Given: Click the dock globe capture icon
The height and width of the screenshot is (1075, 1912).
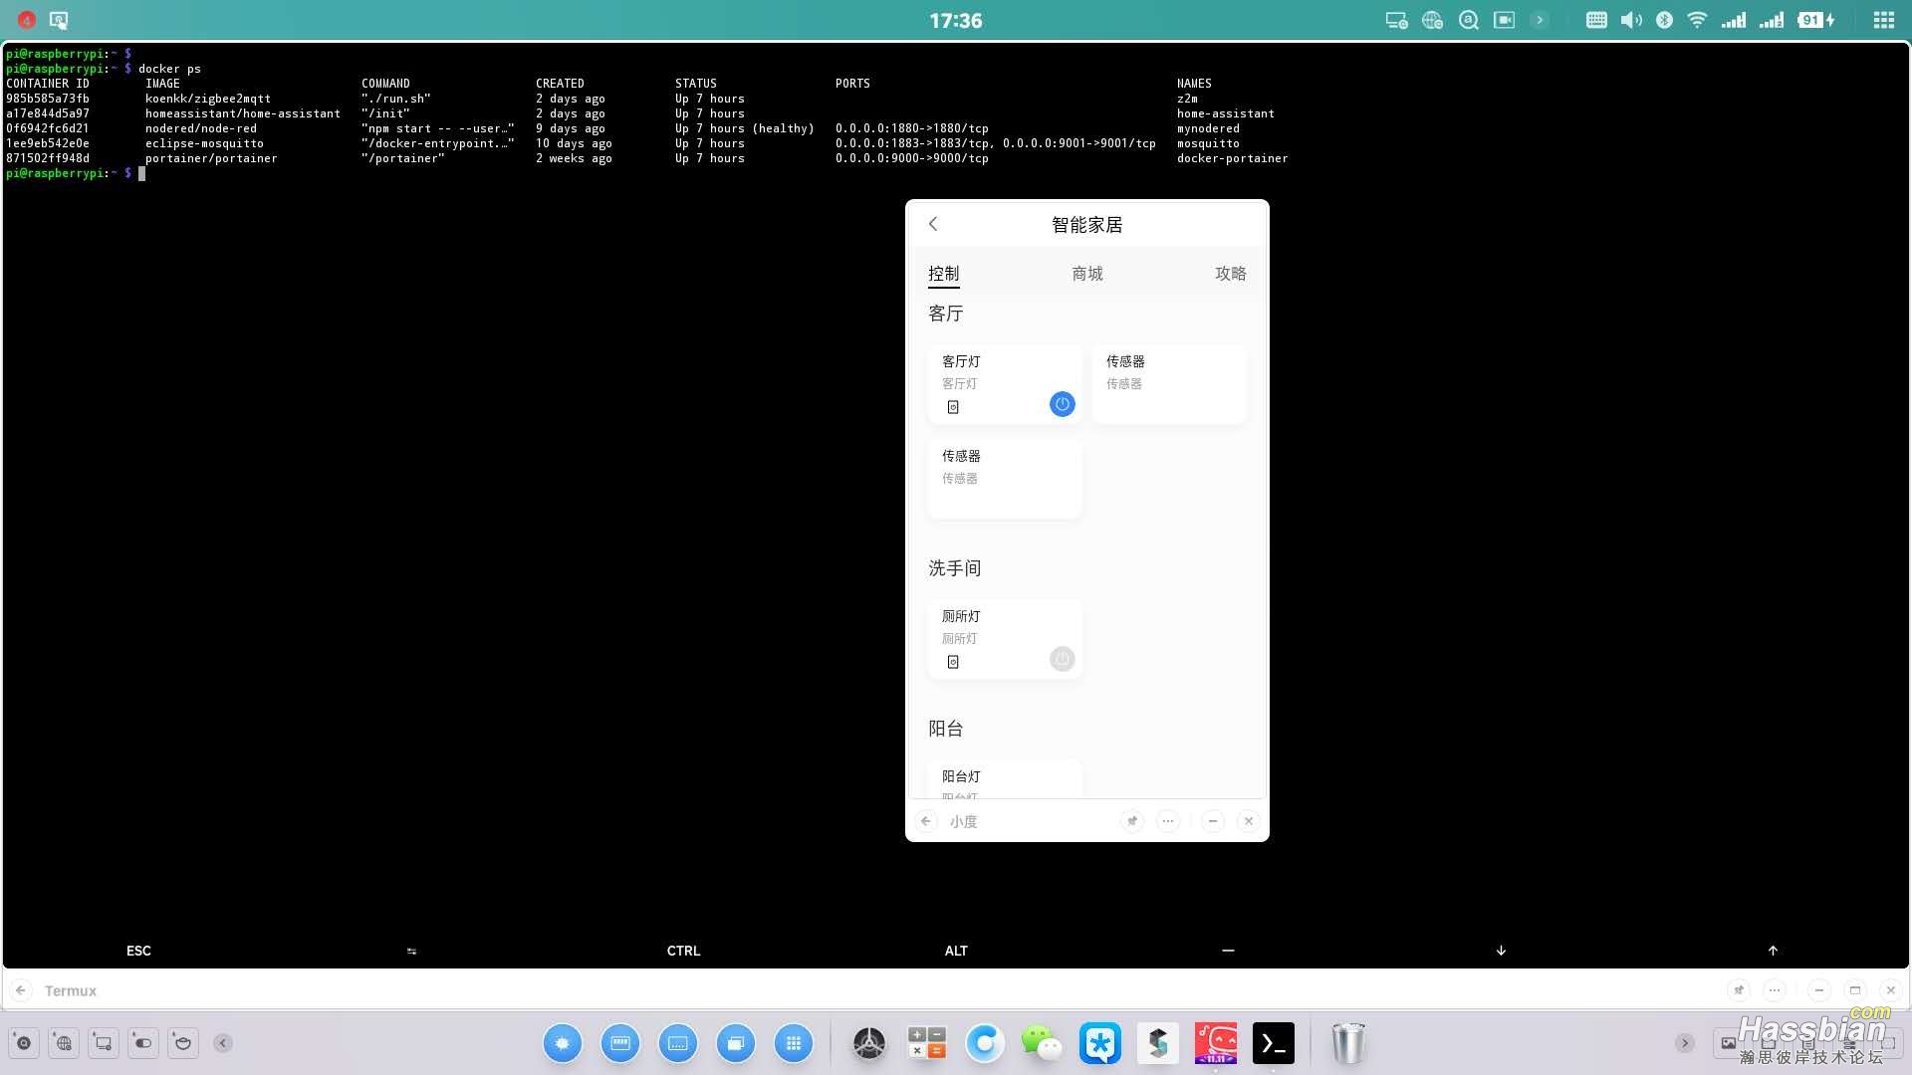Looking at the screenshot, I should [x=64, y=1043].
